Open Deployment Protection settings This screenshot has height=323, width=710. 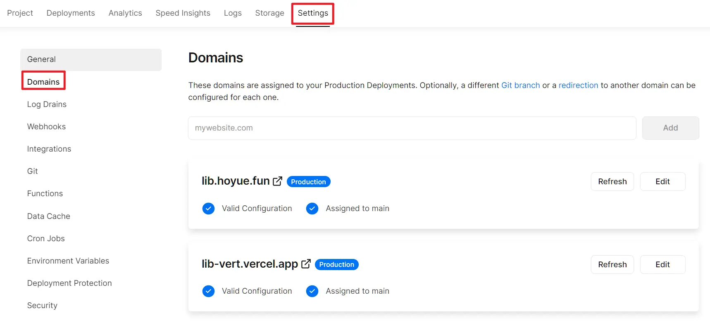tap(69, 283)
